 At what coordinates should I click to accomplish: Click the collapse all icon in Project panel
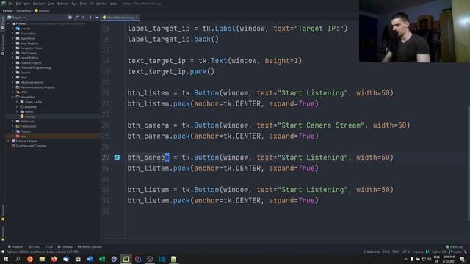(83, 18)
